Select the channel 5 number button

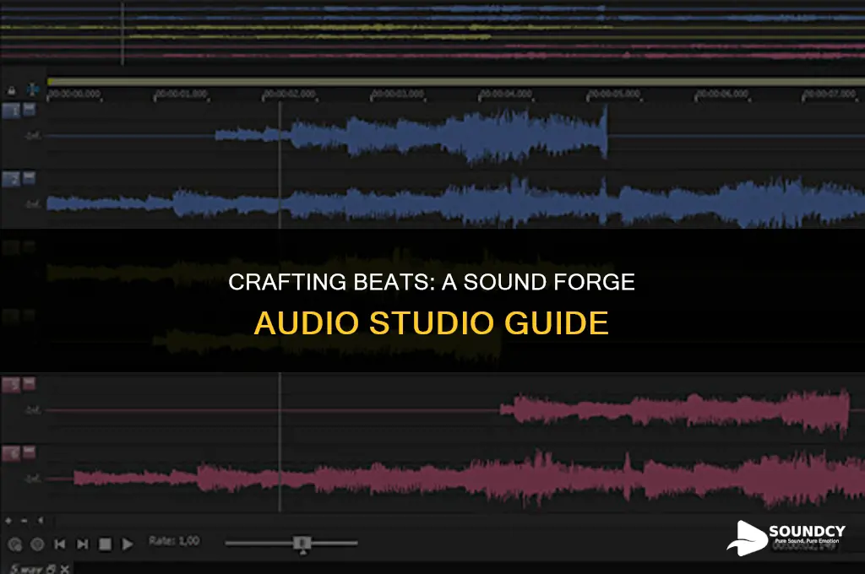click(x=11, y=384)
